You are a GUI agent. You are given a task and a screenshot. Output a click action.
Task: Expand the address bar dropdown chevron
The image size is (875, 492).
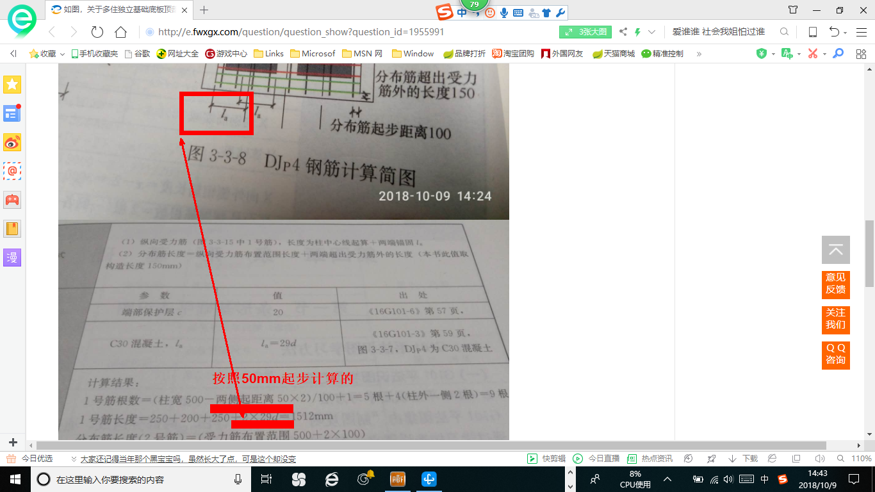coord(652,32)
